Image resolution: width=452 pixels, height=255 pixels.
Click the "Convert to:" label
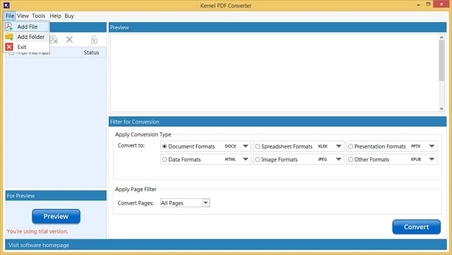[x=131, y=145]
